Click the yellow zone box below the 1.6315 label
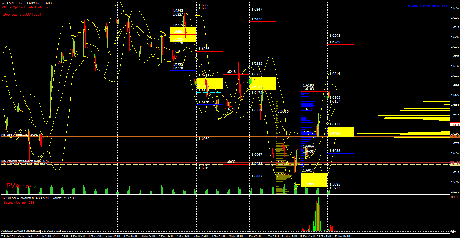The height and width of the screenshot is (238, 460). point(183,35)
